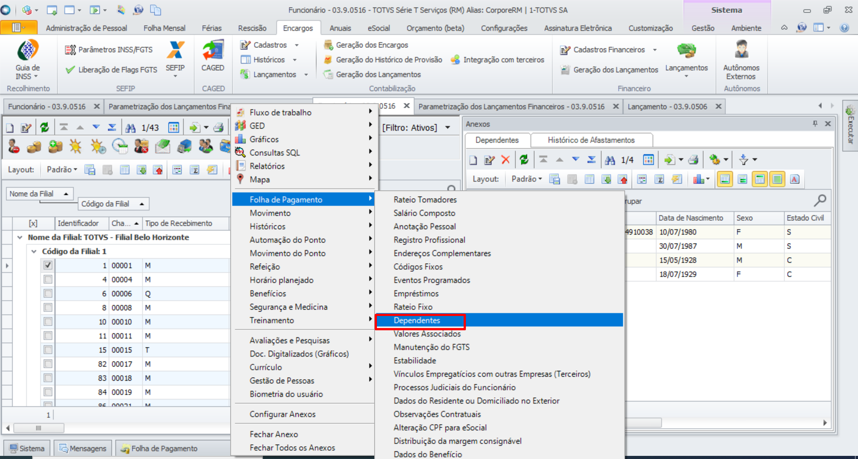Launch the CAGED ribbon tool
Screen dimensions: 858x459
coord(213,56)
